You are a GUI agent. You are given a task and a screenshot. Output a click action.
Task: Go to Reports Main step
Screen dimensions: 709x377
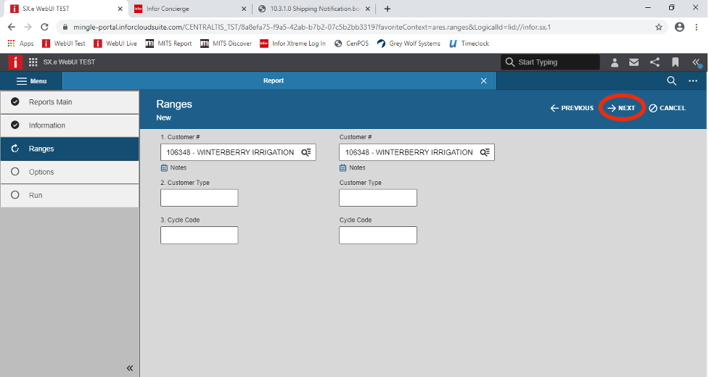pyautogui.click(x=70, y=102)
